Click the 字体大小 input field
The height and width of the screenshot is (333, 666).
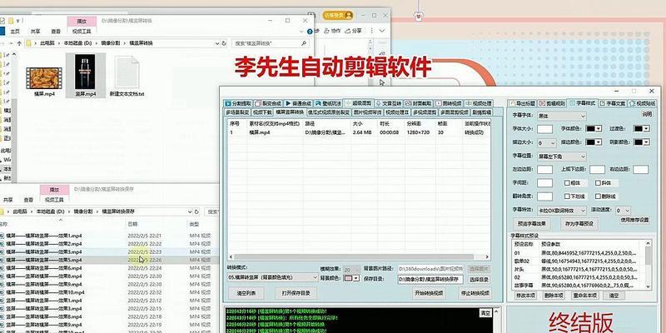pyautogui.click(x=545, y=129)
